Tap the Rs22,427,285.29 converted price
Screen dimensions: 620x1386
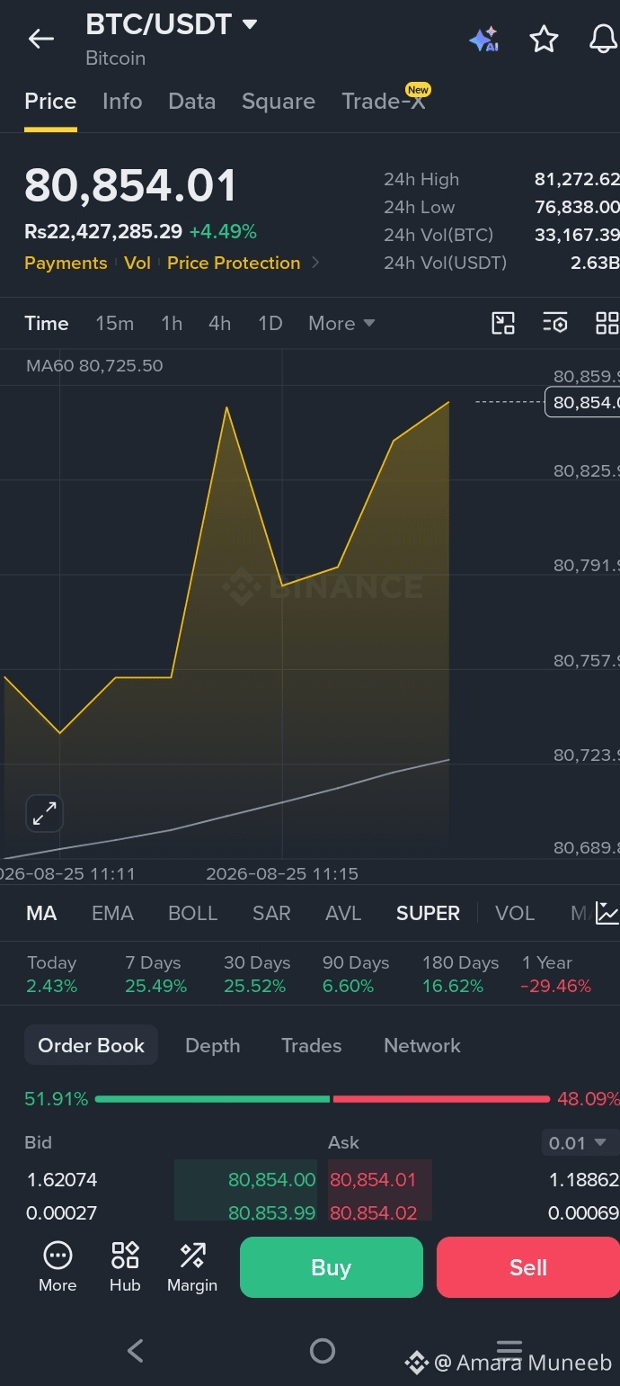(103, 232)
